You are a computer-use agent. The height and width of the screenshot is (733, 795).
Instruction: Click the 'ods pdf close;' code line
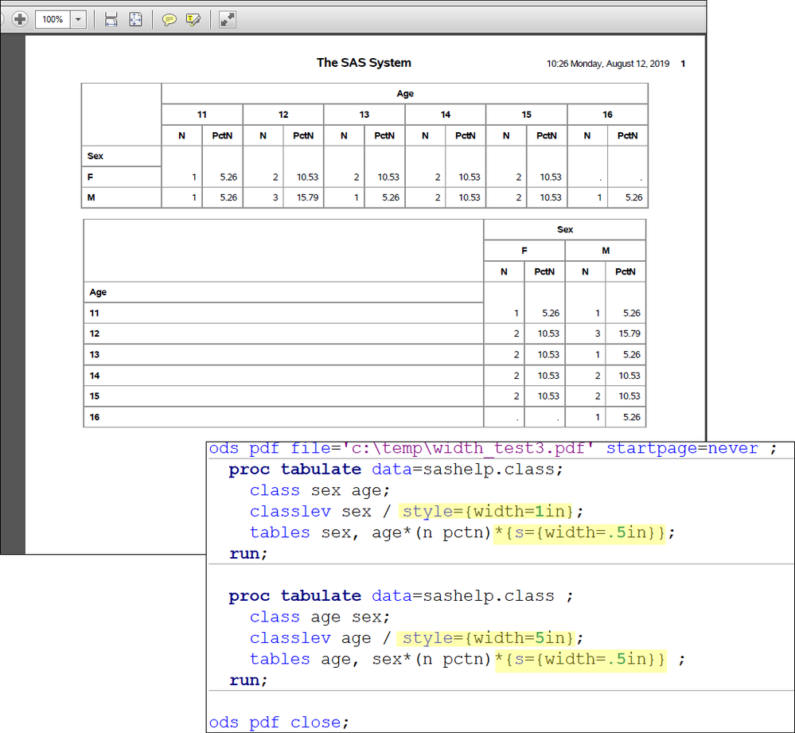click(279, 722)
